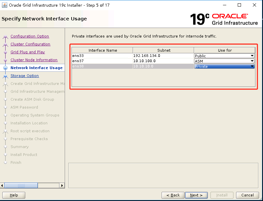Click left arrow of sidebar horizontal scrollbar
263x201 pixels.
pos(2,186)
